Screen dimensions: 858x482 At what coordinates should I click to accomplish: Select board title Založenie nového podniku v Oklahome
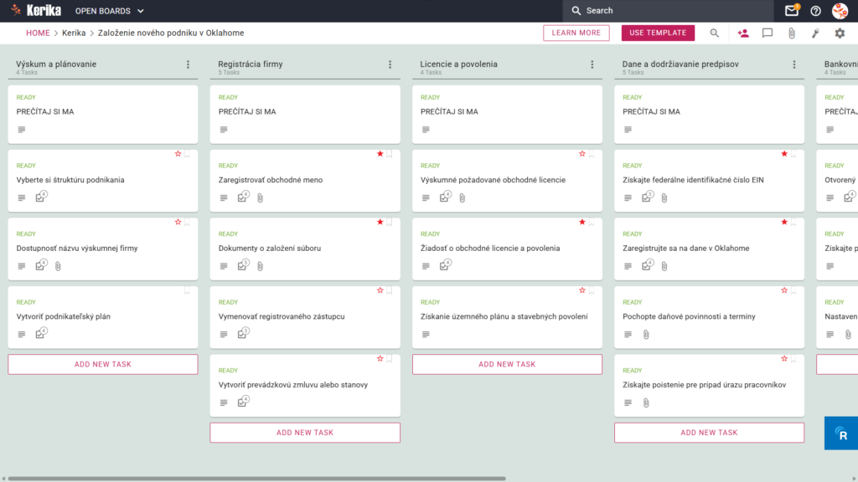coord(171,33)
